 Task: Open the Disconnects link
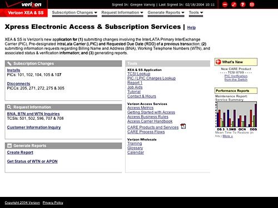tap(18, 84)
